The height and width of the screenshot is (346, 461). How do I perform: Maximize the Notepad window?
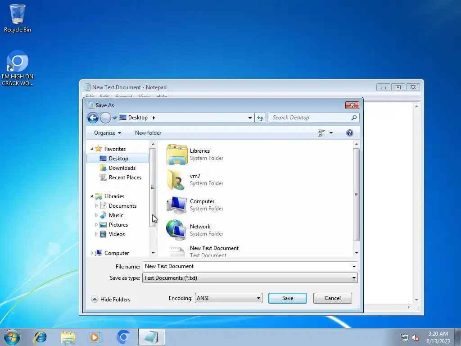tap(398, 87)
